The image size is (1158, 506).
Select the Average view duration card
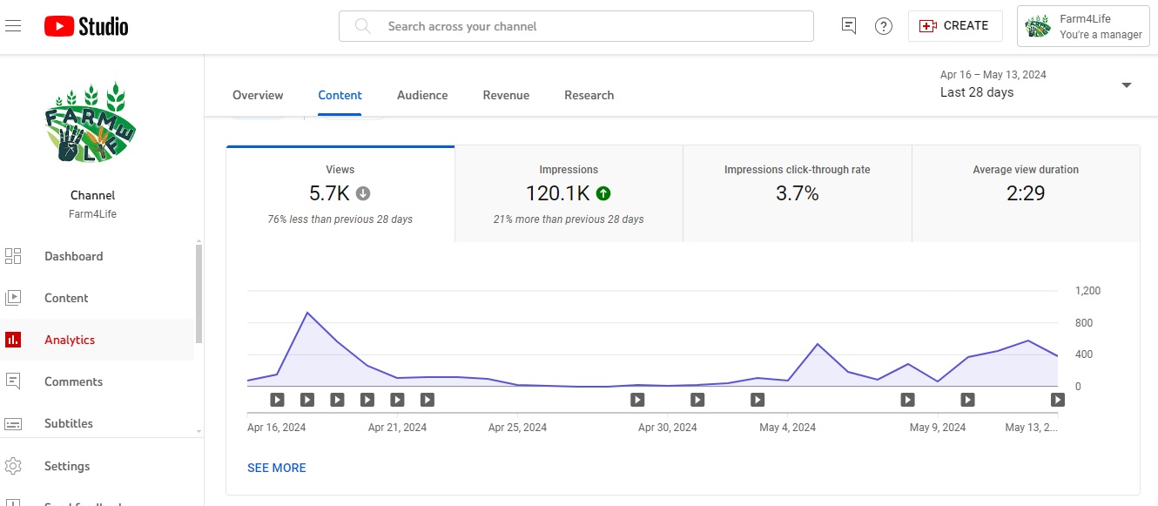[1025, 193]
